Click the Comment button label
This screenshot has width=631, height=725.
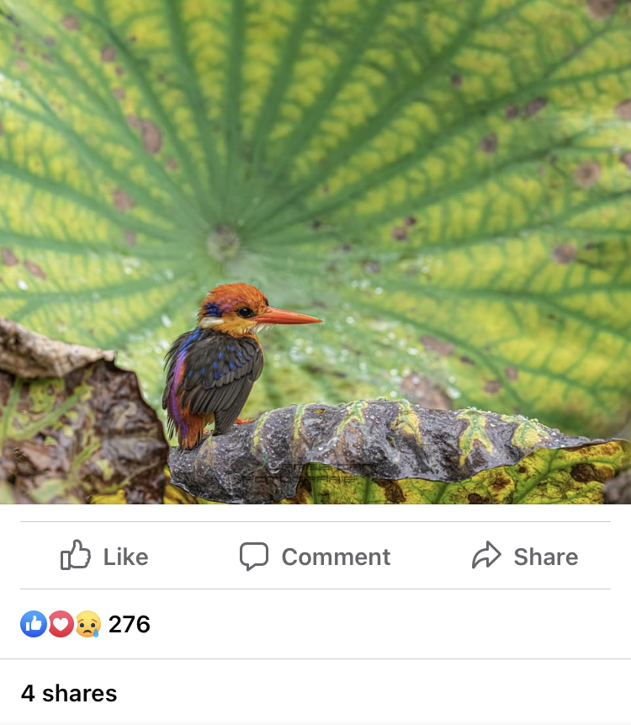tap(337, 557)
